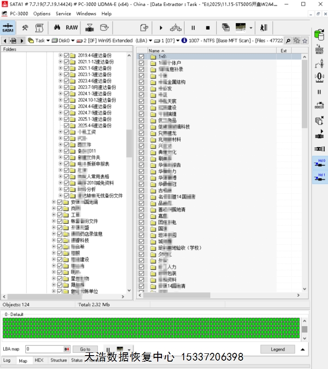Open the Service menu

[63, 13]
